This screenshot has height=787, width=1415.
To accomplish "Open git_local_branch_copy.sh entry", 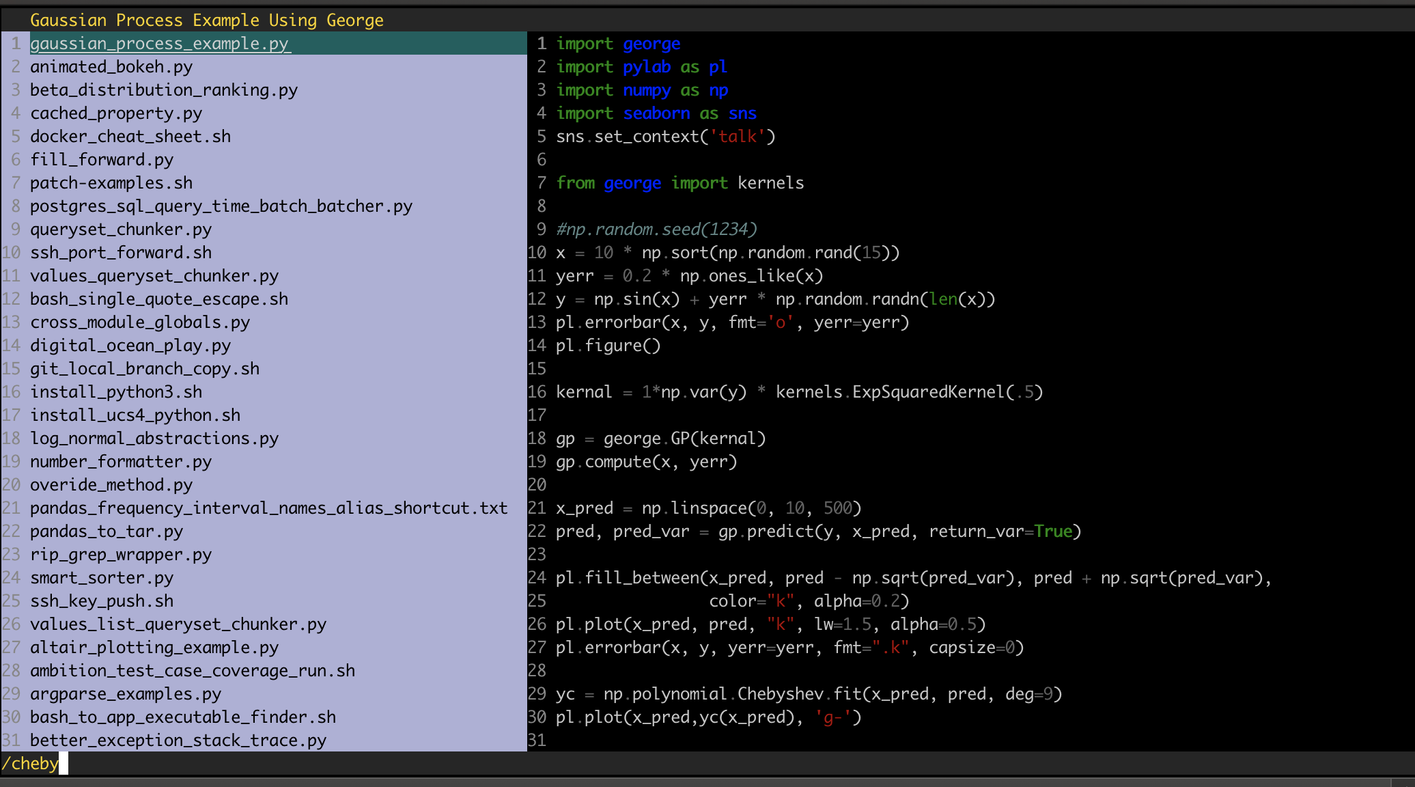I will pos(145,369).
